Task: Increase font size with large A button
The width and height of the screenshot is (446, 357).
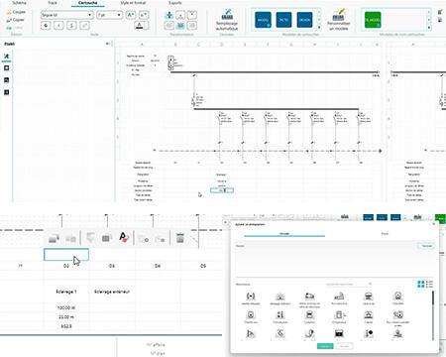Action: (131, 15)
